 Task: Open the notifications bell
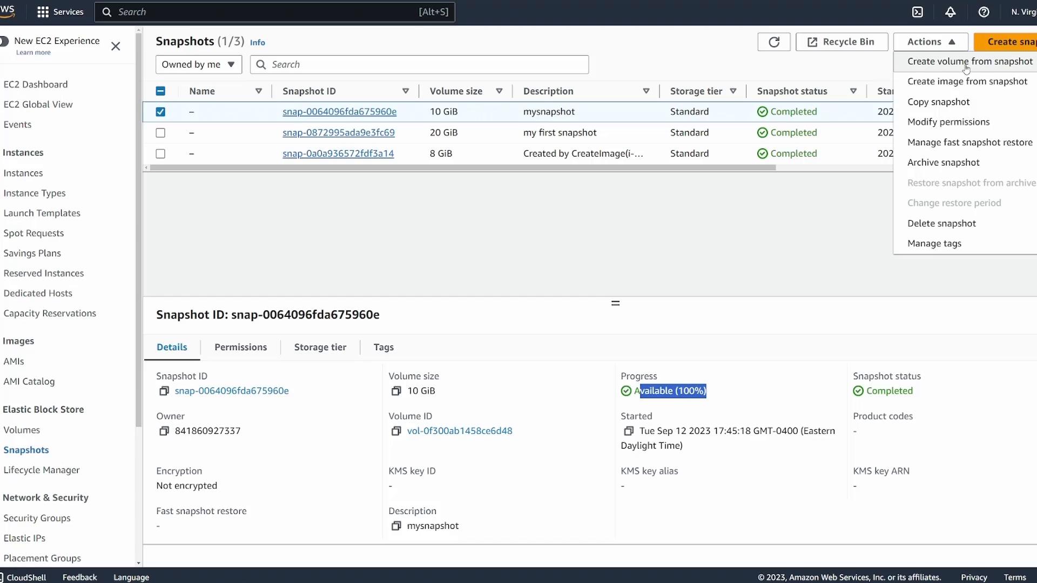951,12
